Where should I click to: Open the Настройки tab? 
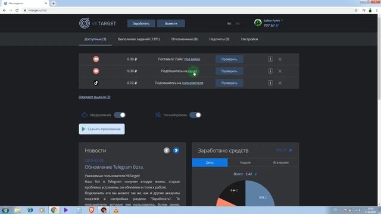(x=249, y=39)
